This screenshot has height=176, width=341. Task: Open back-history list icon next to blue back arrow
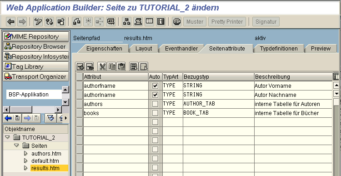pyautogui.click(x=17, y=118)
